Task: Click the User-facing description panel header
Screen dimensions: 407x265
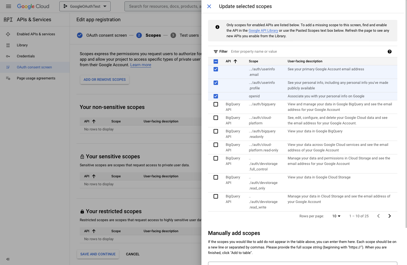Action: click(x=305, y=61)
